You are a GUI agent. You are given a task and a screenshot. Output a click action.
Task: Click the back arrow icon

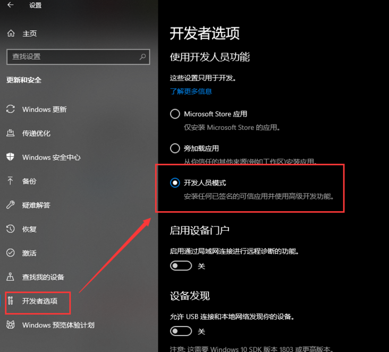[x=11, y=5]
